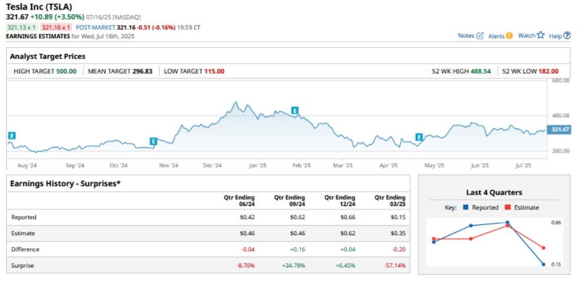Image resolution: width=583 pixels, height=281 pixels.
Task: Click the Low Target 115.00 value
Action: (x=214, y=72)
